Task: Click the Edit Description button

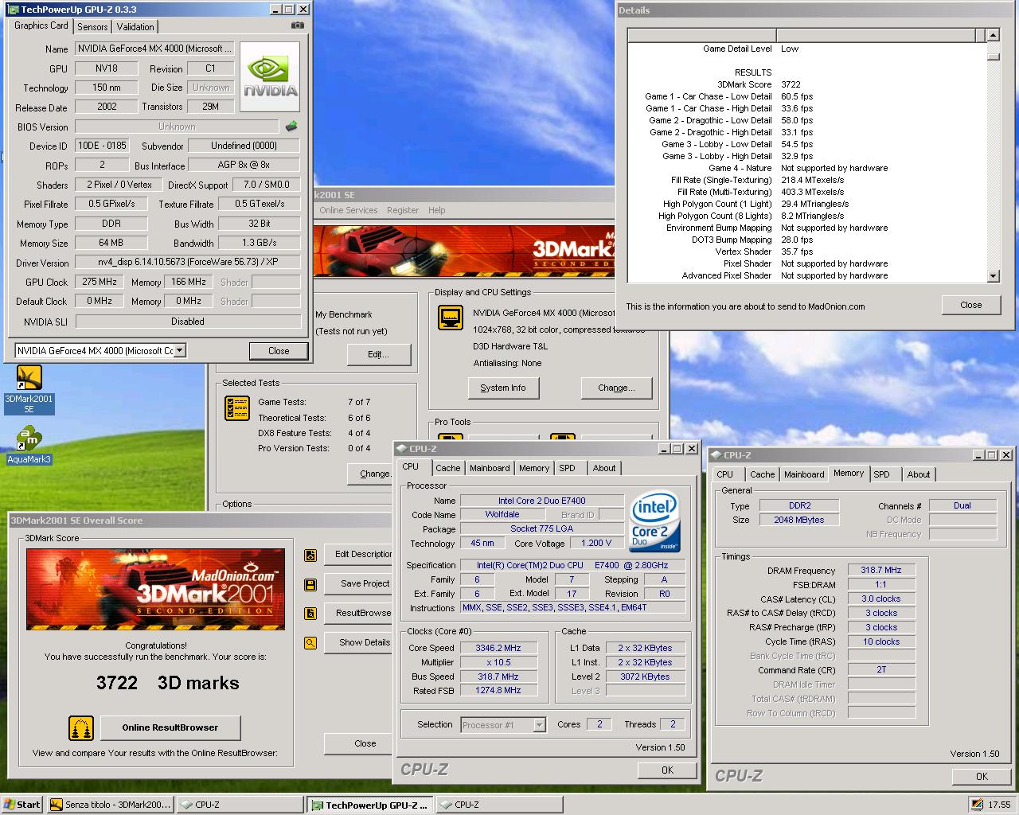Action: click(359, 554)
